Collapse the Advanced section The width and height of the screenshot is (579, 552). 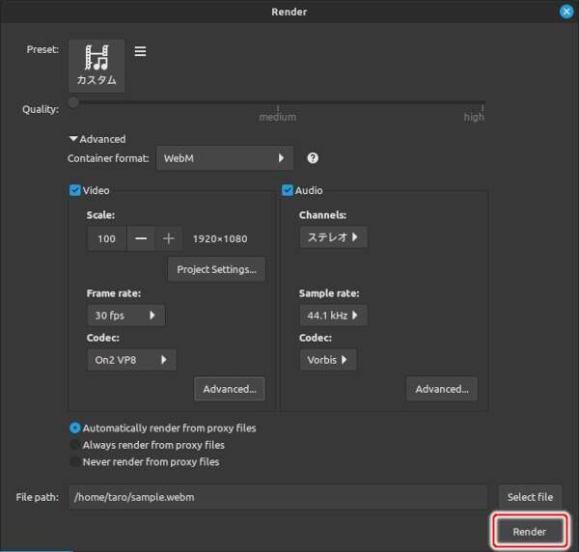click(x=73, y=139)
